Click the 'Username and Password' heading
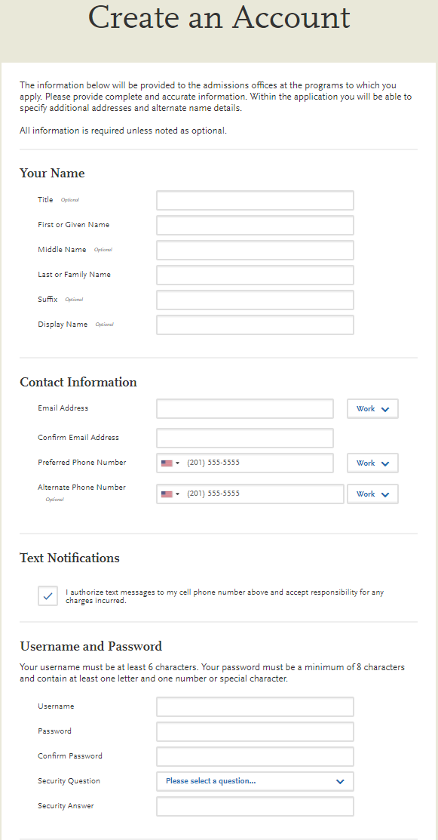Image resolution: width=438 pixels, height=840 pixels. [91, 647]
